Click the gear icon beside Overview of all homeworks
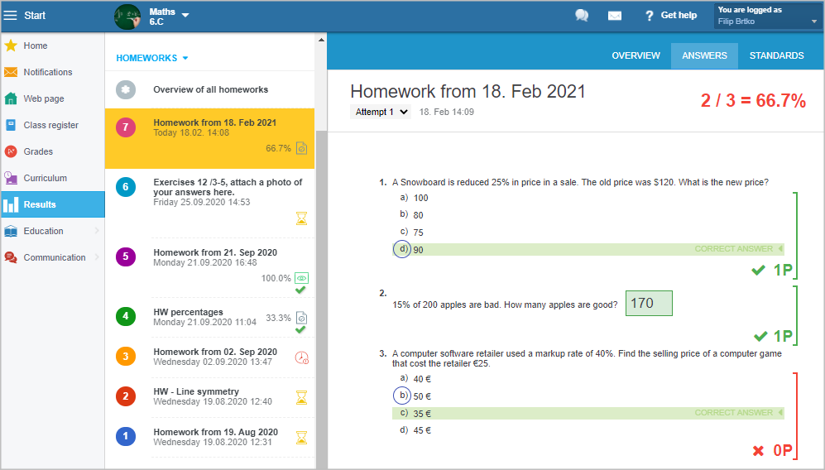 tap(126, 90)
